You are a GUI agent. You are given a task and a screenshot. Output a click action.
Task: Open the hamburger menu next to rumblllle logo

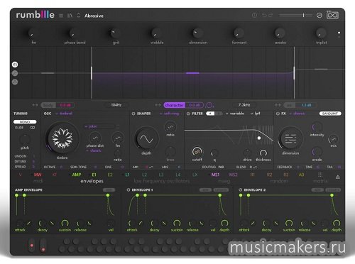coord(61,16)
